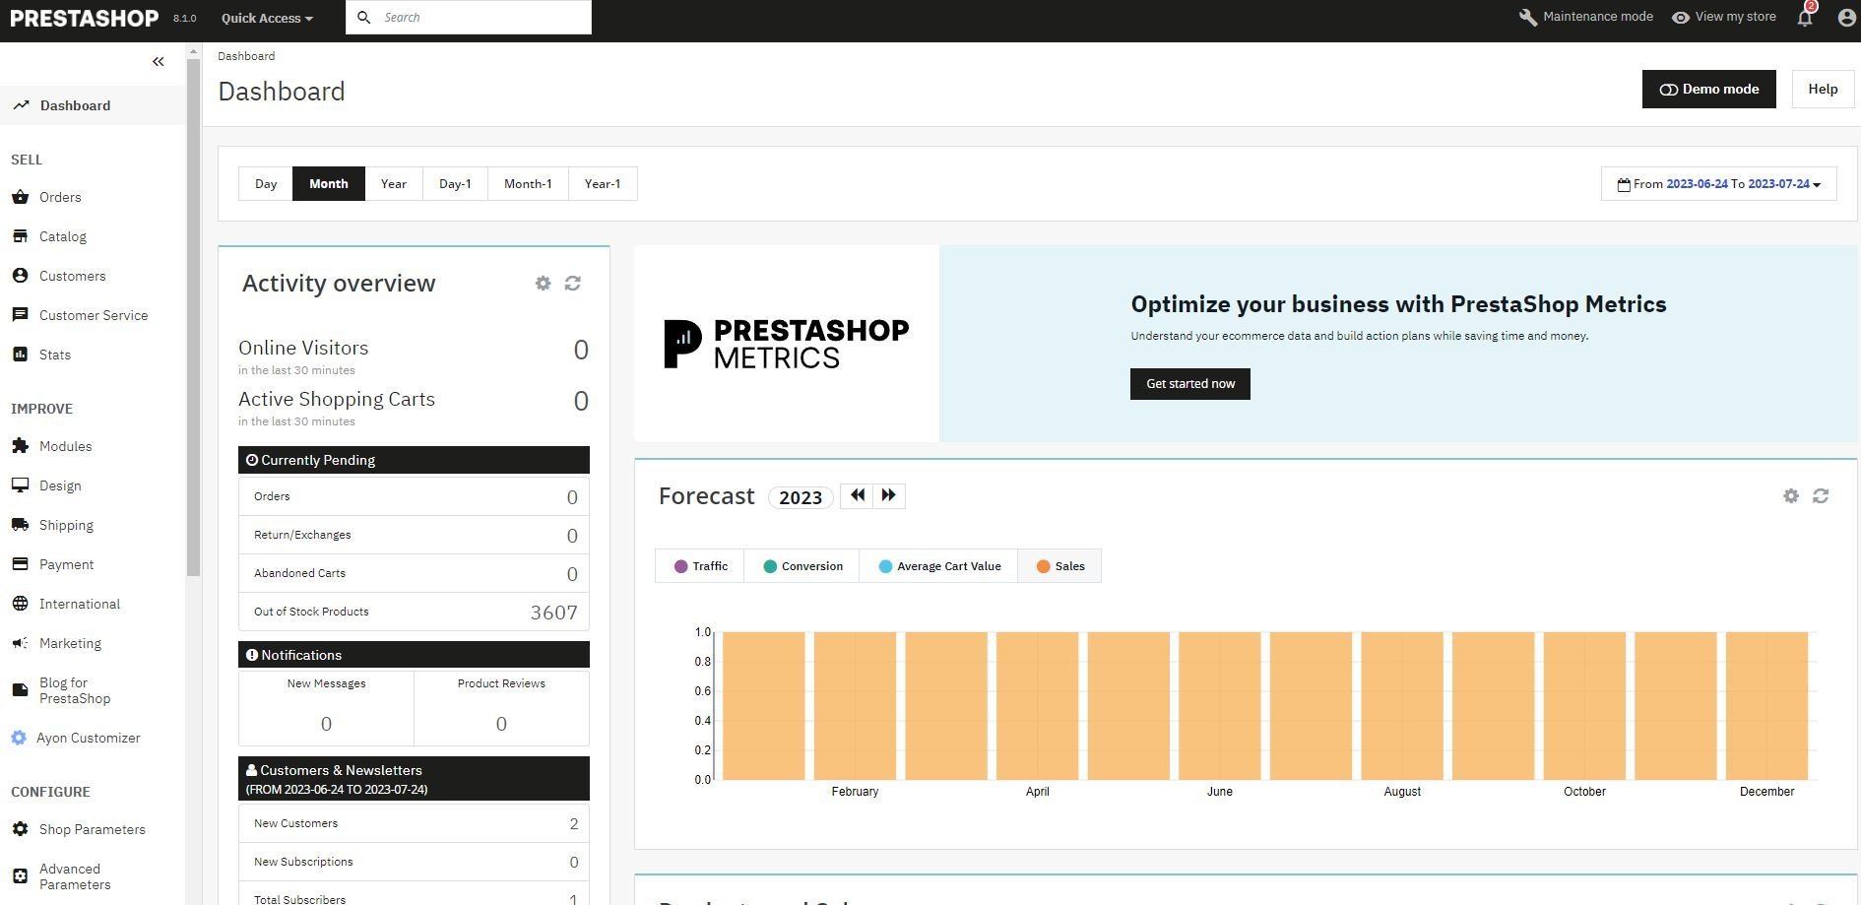Select the Day-1 period tab
The image size is (1861, 905).
(455, 184)
